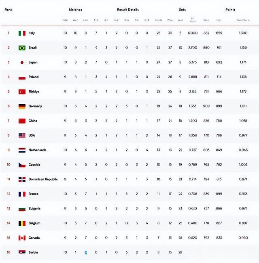
Task: Open the France team link
Action: [33, 194]
